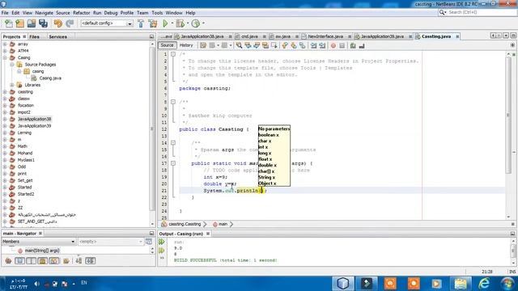The image size is (518, 291).
Task: Expand the JavaApplication39 project node
Action: click(5, 126)
